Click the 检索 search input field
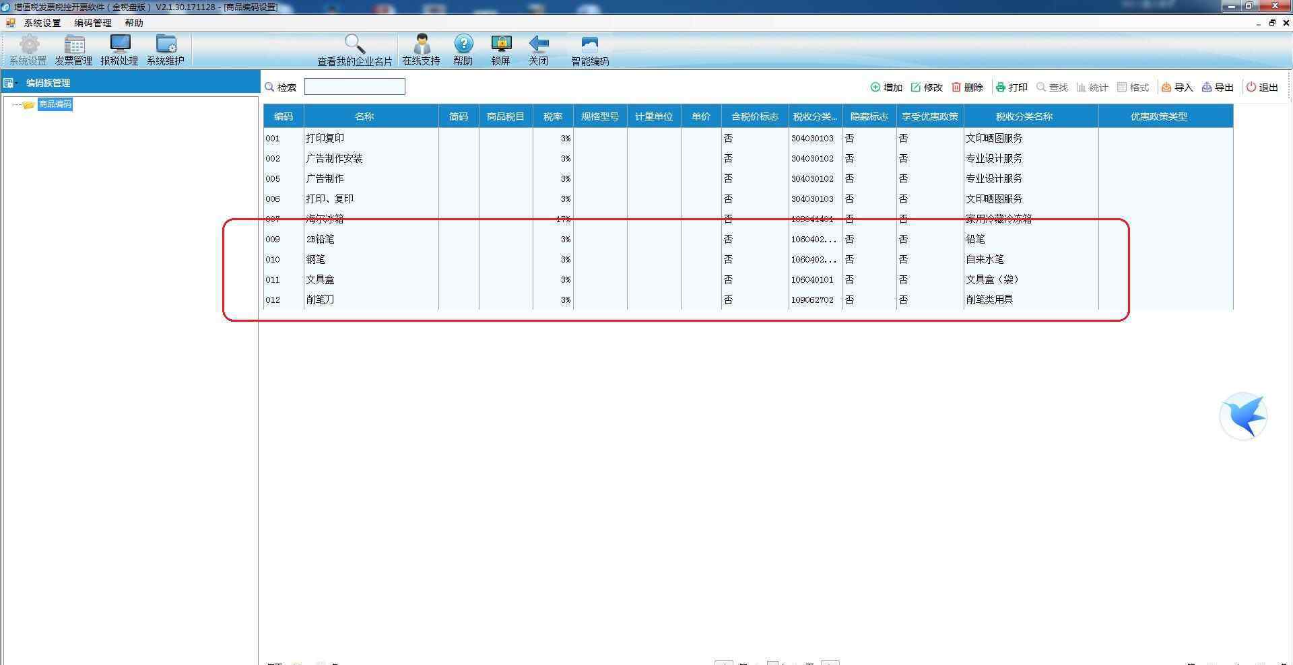 point(355,87)
